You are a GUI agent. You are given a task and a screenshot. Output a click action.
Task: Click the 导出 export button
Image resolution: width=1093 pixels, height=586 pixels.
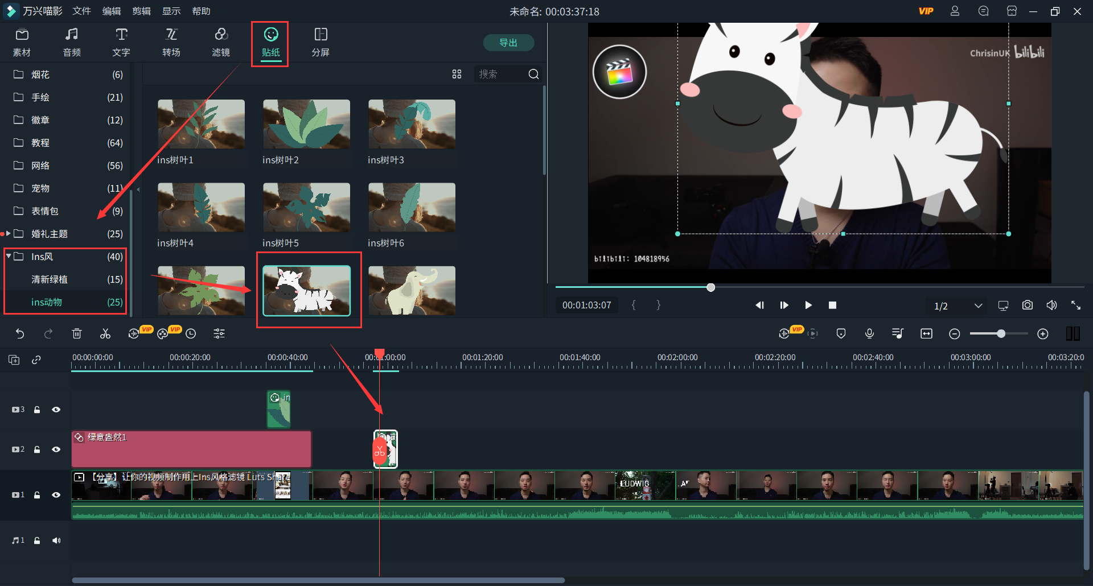tap(508, 43)
